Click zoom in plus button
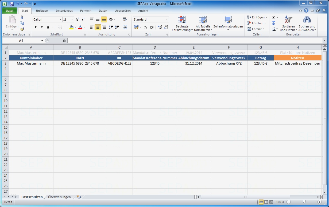Image resolution: width=329 pixels, height=207 pixels. [320, 202]
